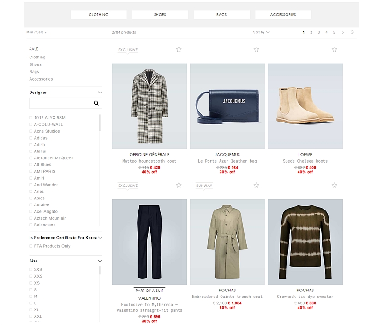
Task: Check the 1017 ALYX 9SM designer filter
Action: point(31,118)
